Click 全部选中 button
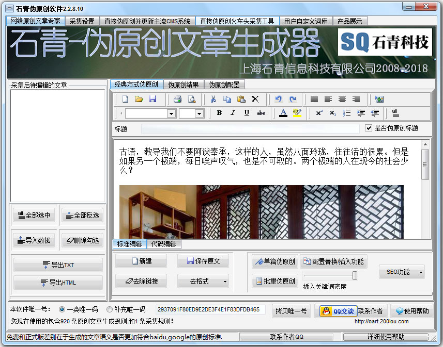Screen dimensions: 443x347 (x=34, y=215)
